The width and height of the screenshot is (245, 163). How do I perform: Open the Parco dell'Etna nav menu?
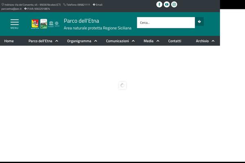(40, 41)
